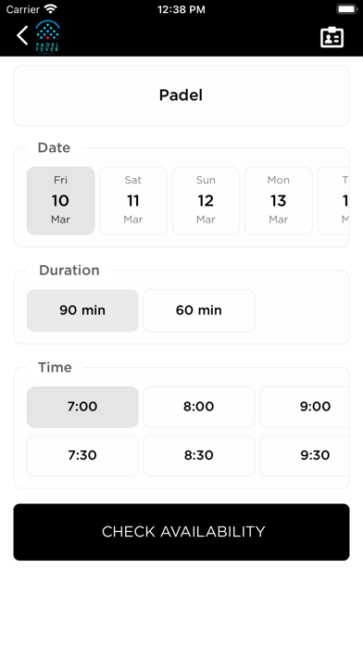Choose Friday 10 March date
The height and width of the screenshot is (645, 363).
(x=61, y=201)
